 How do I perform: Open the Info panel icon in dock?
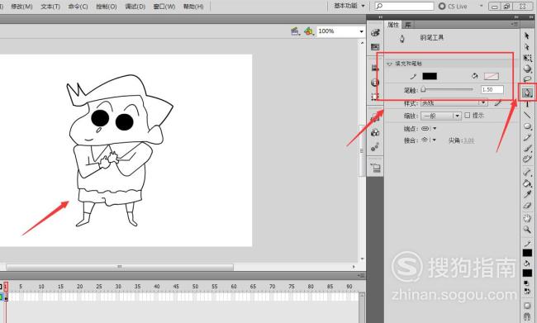click(375, 83)
